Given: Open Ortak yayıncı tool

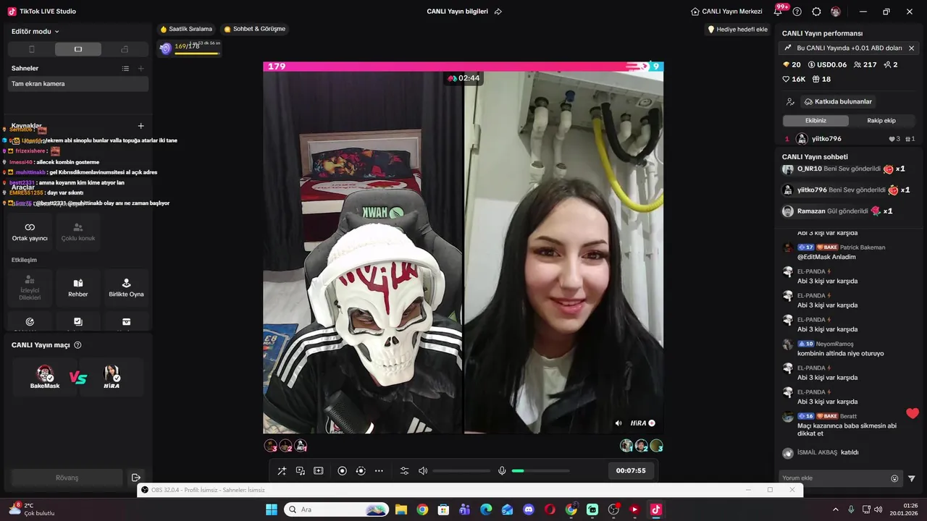Looking at the screenshot, I should click(x=30, y=232).
